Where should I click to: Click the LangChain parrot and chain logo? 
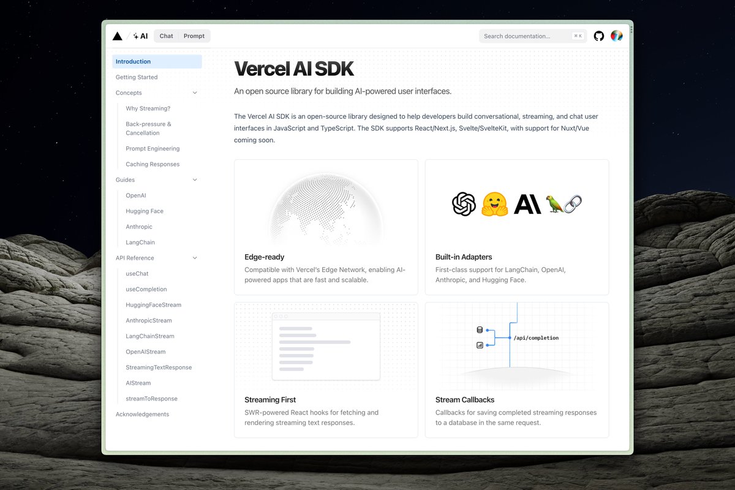[563, 204]
